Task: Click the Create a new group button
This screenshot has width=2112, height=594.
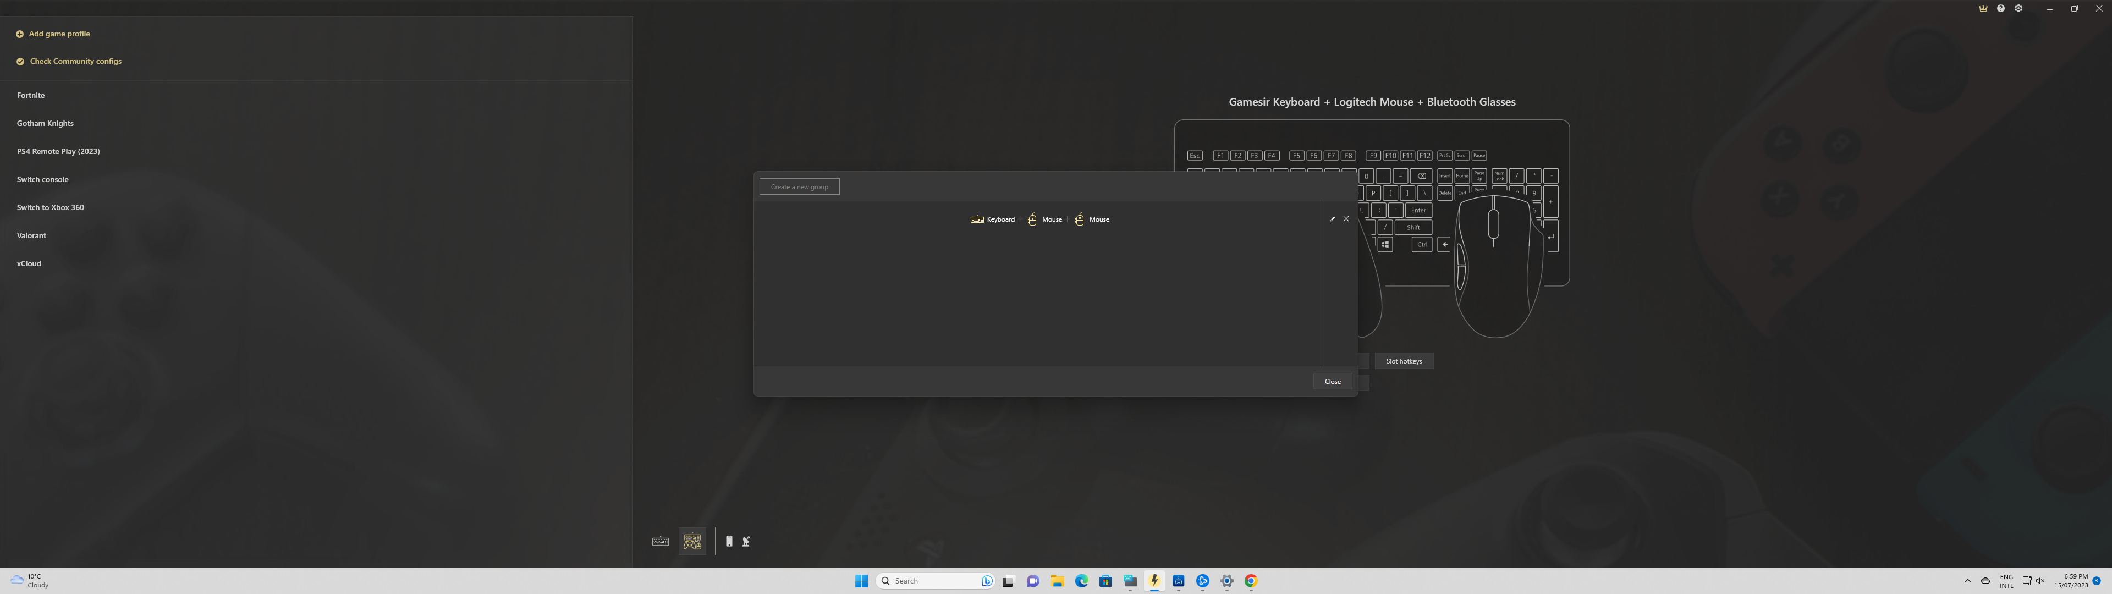Action: [x=799, y=187]
